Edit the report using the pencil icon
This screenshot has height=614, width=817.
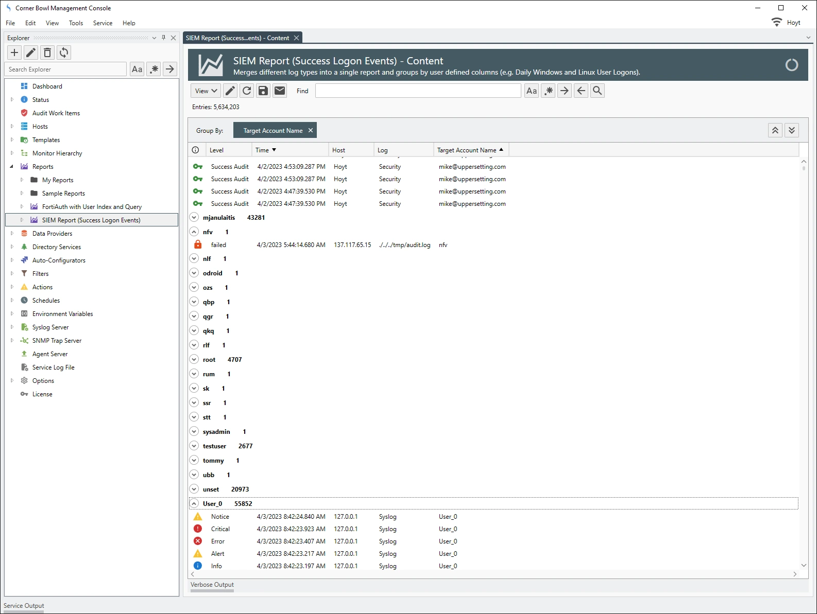[230, 91]
